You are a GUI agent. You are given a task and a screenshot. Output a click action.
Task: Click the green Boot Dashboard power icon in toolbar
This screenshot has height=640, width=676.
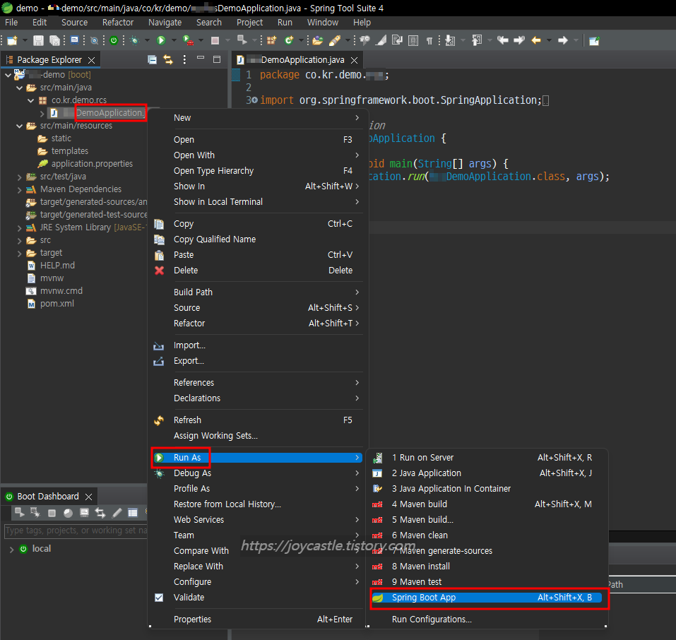click(x=114, y=40)
